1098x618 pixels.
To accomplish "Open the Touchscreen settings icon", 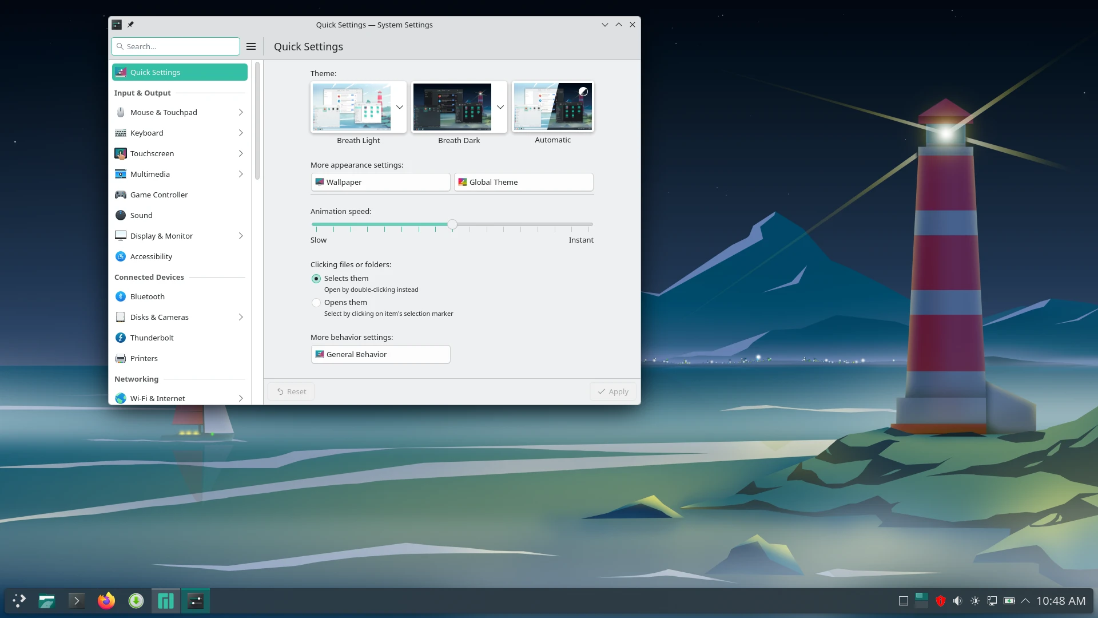I will pos(152,153).
